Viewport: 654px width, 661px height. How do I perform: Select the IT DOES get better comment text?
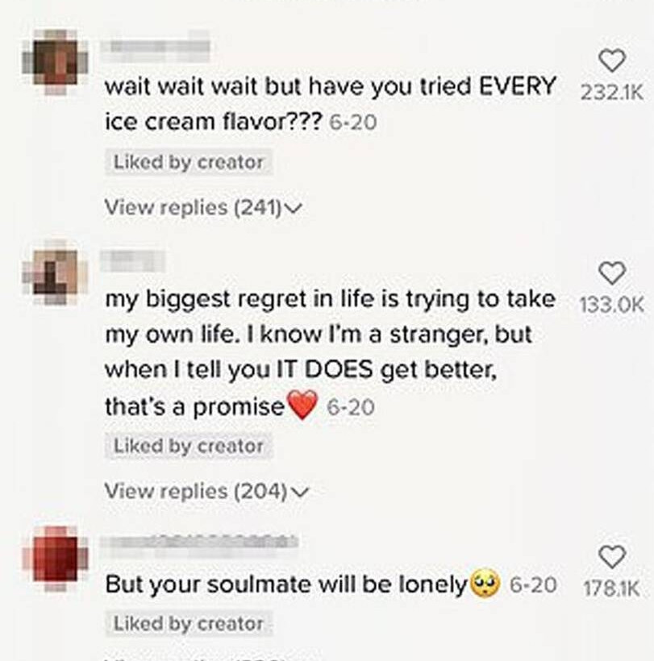tap(330, 352)
